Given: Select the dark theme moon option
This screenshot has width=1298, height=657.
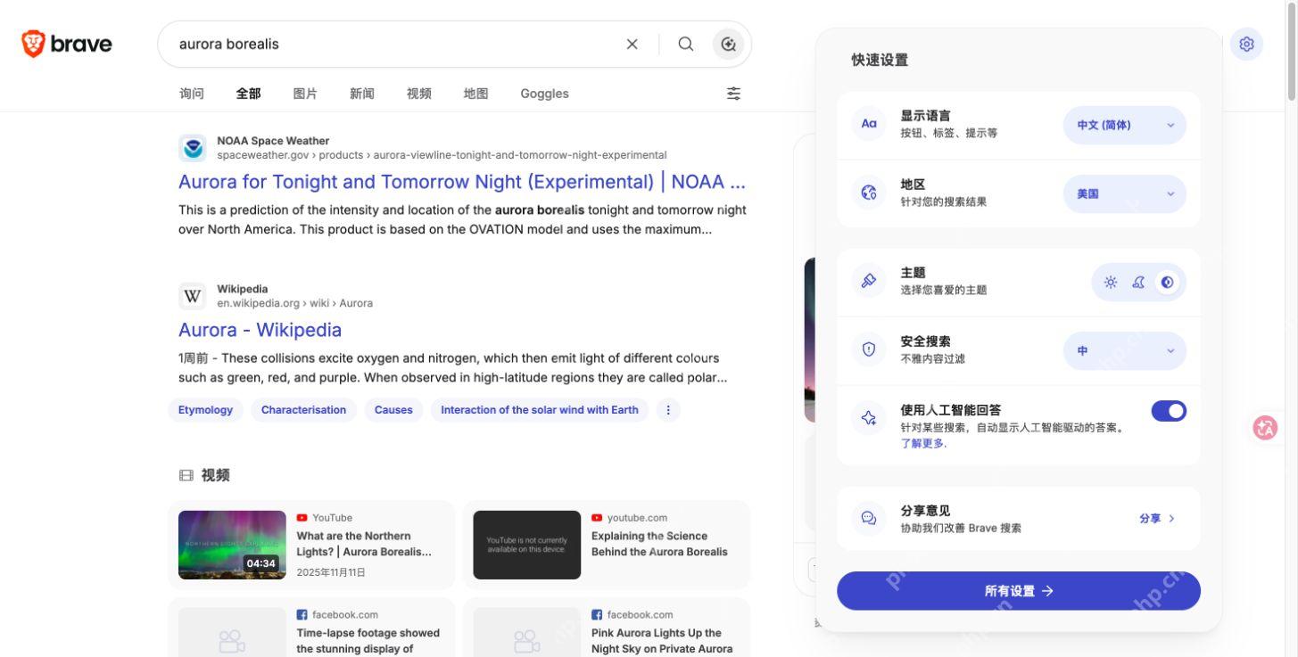Looking at the screenshot, I should click(1138, 283).
